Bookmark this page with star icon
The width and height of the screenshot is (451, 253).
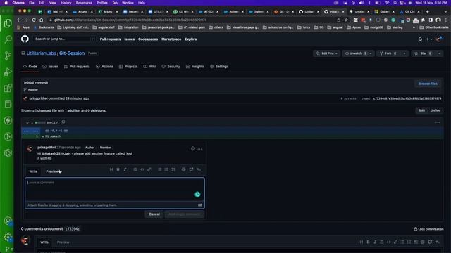pos(346,20)
